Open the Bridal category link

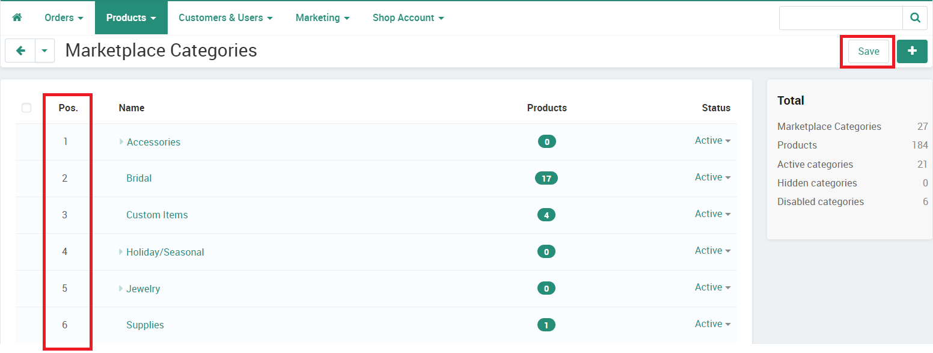(x=139, y=178)
